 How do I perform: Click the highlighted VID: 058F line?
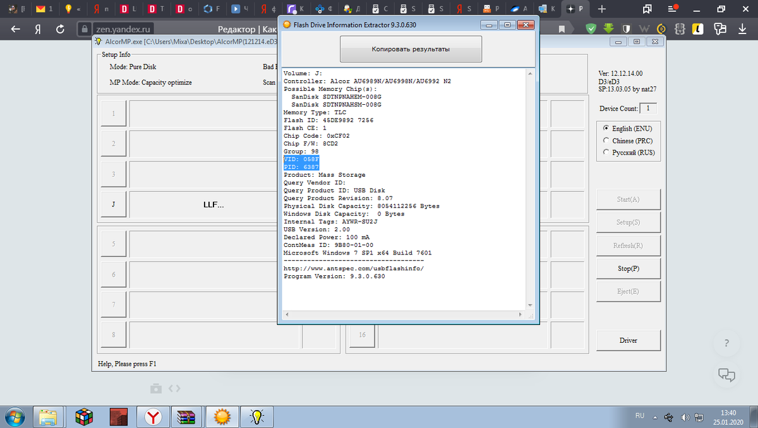[x=301, y=159]
